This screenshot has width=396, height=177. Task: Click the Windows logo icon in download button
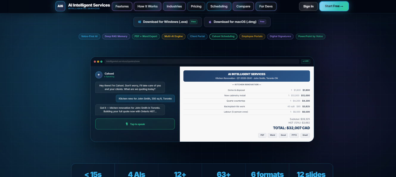139,22
